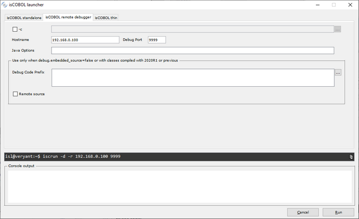Click the Debug Code Prefix label
This screenshot has width=359, height=219.
[28, 72]
